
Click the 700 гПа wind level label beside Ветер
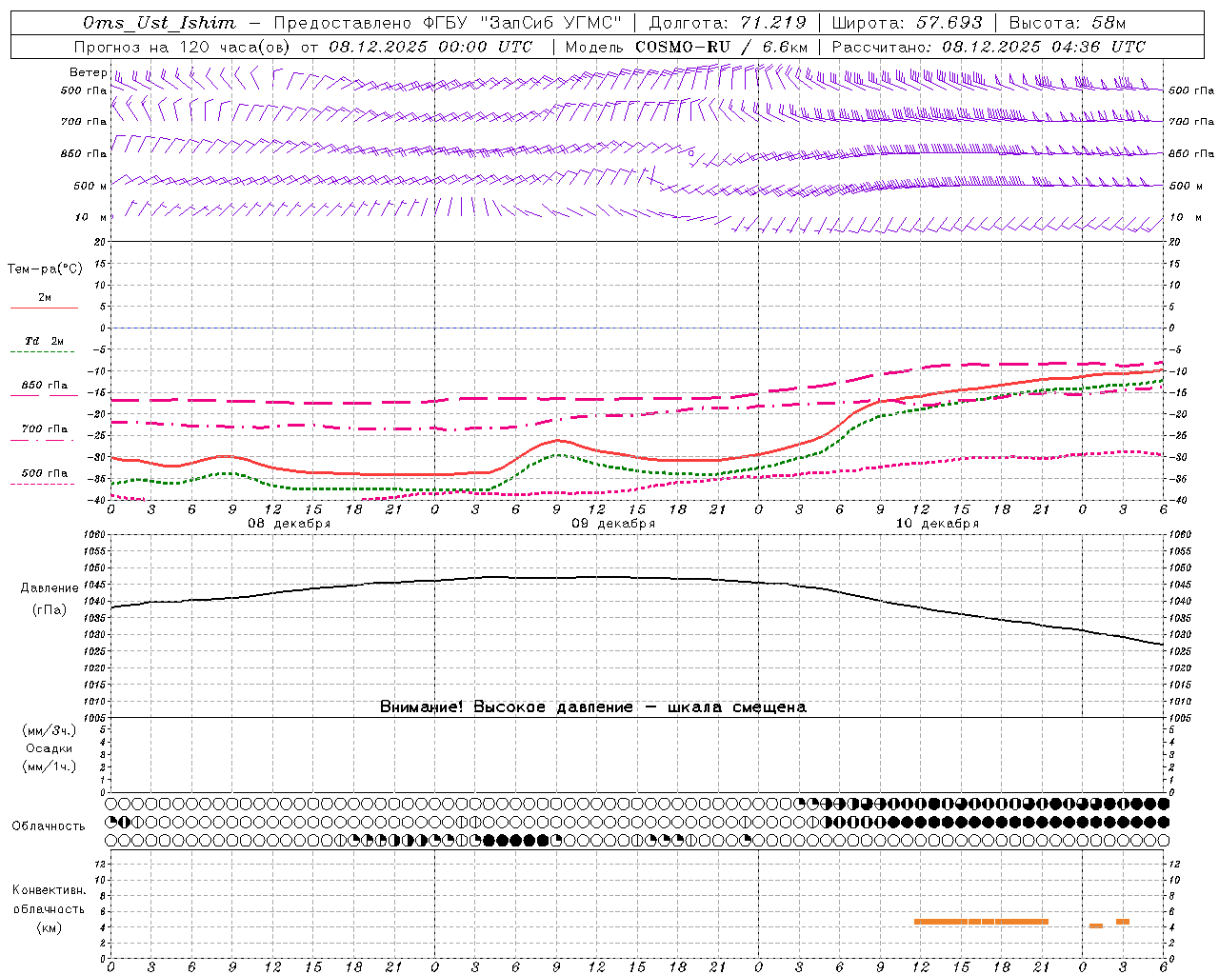click(84, 122)
